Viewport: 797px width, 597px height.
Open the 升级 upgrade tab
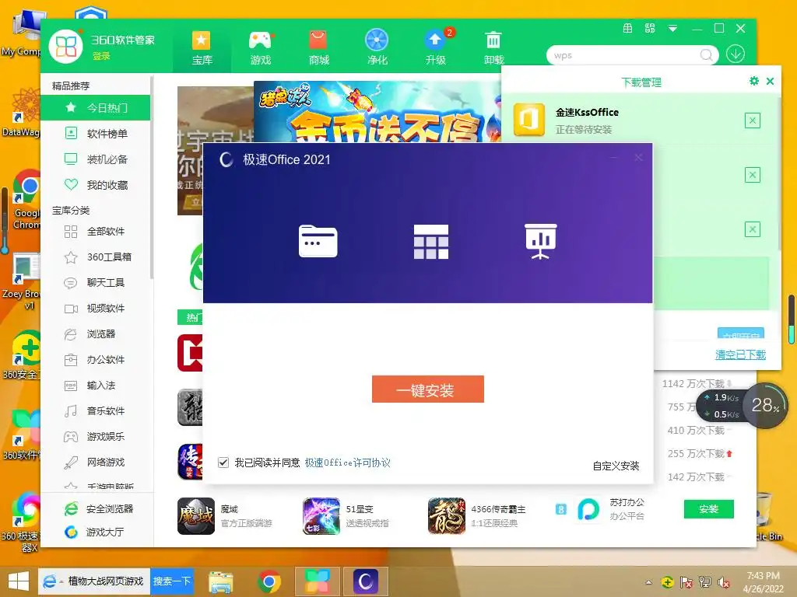(x=436, y=47)
